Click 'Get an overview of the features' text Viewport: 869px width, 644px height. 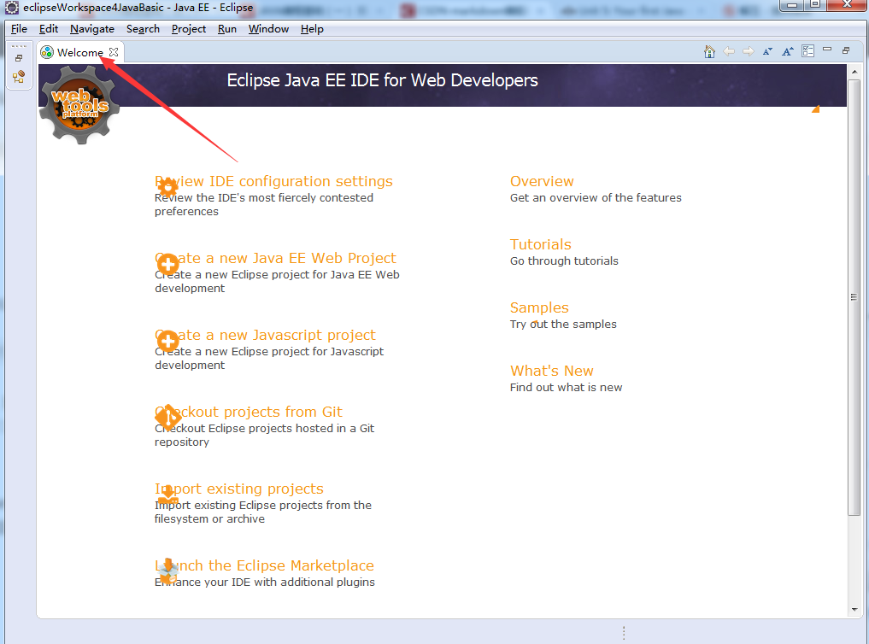(596, 197)
